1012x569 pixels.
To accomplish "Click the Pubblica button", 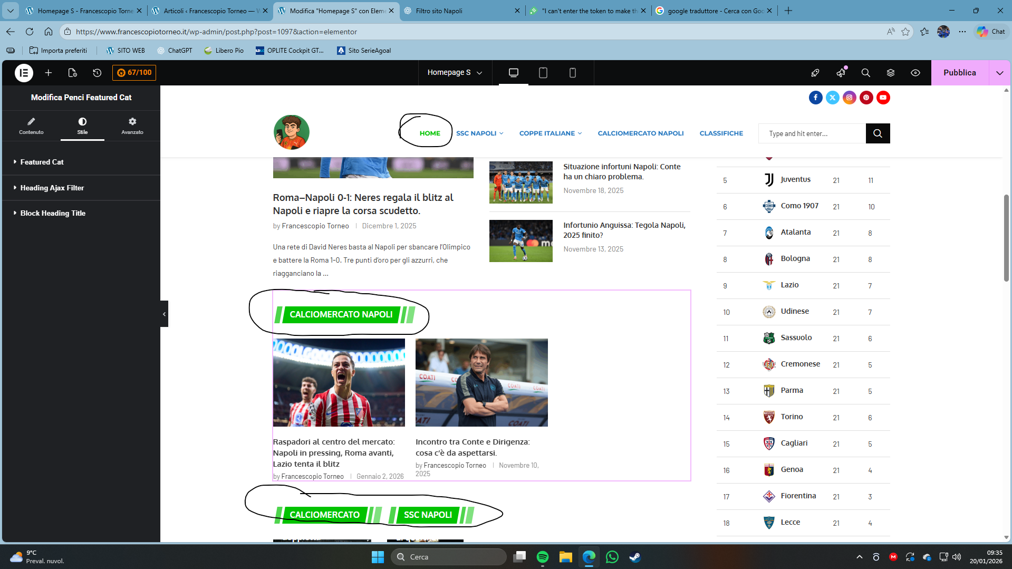I will click(959, 73).
